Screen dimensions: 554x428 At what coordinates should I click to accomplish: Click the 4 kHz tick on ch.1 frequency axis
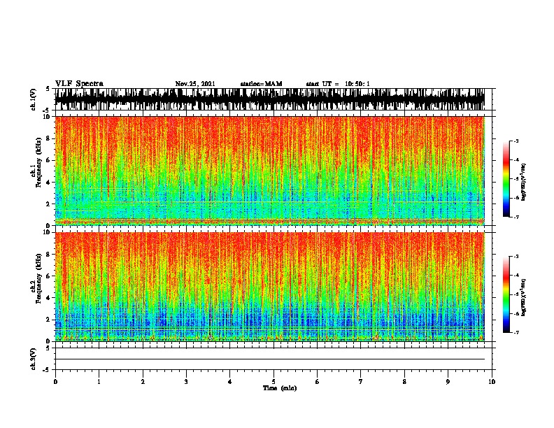[x=50, y=183]
